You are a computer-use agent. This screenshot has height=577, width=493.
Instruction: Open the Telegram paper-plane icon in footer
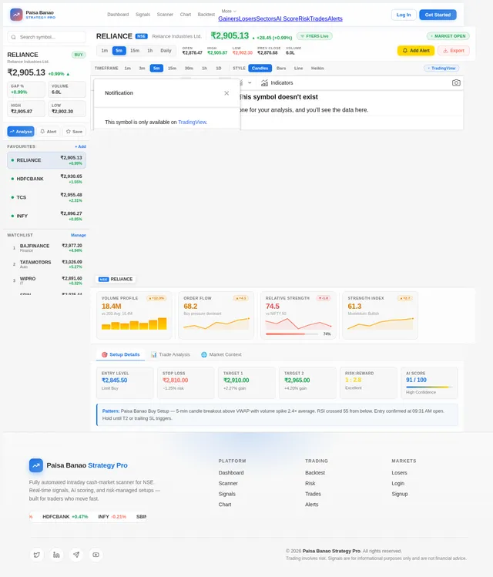click(76, 555)
